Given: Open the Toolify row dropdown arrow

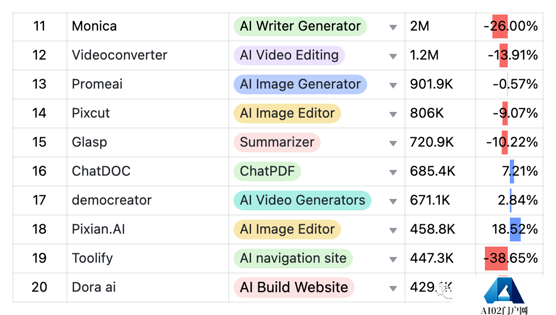Looking at the screenshot, I should pyautogui.click(x=393, y=260).
